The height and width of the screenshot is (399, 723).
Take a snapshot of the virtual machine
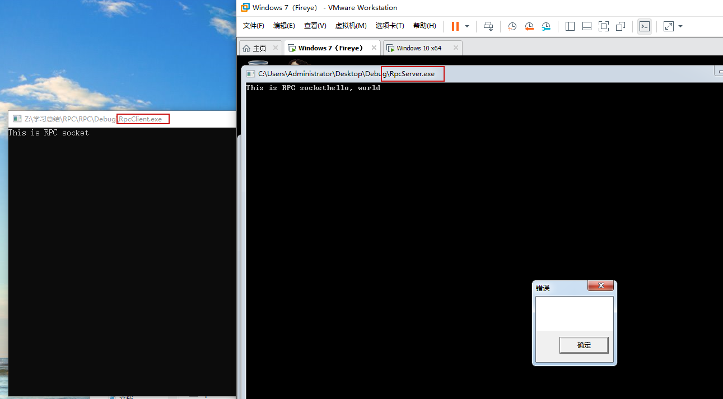click(512, 26)
